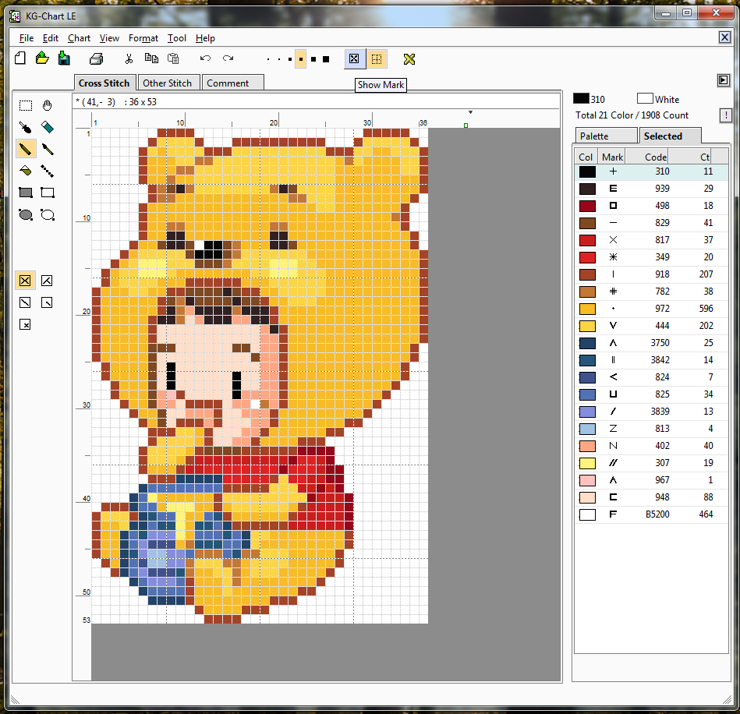Select the B5200 color row

651,514
